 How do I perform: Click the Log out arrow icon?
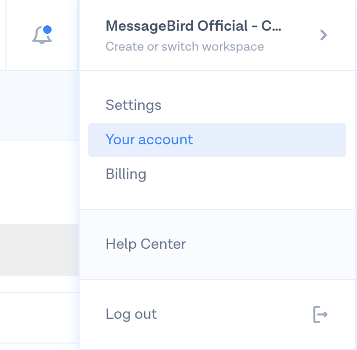tap(320, 314)
